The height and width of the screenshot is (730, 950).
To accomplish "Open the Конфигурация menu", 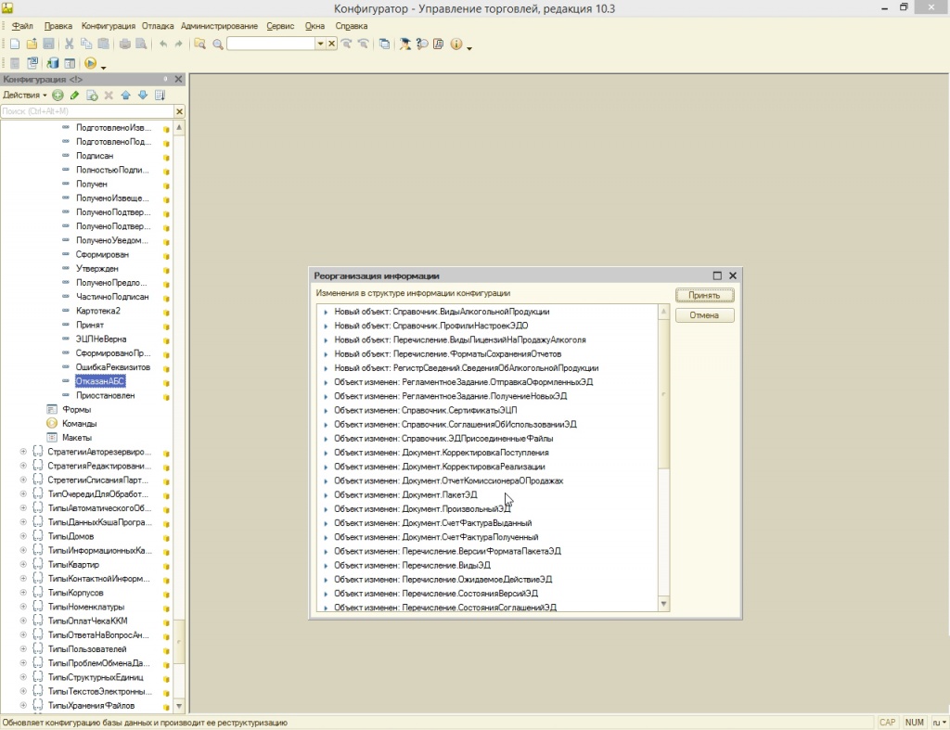I will click(108, 26).
